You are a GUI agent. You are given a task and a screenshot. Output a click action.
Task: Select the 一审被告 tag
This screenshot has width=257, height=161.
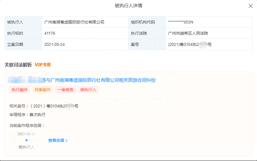pyautogui.click(x=65, y=89)
